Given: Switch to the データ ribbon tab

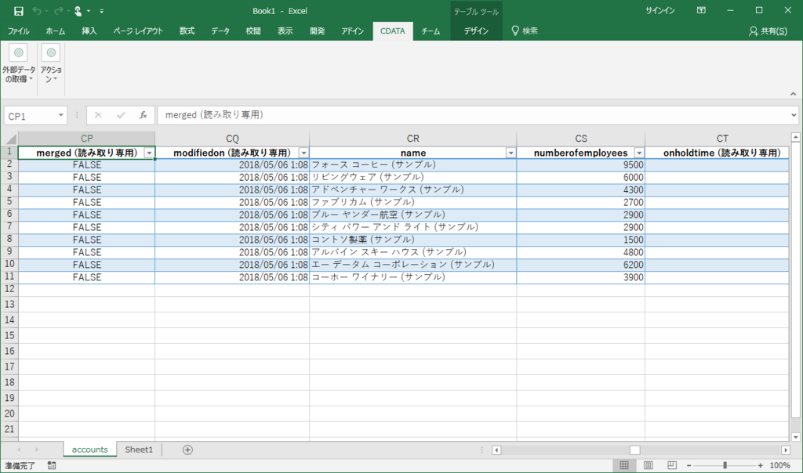Looking at the screenshot, I should pyautogui.click(x=220, y=31).
